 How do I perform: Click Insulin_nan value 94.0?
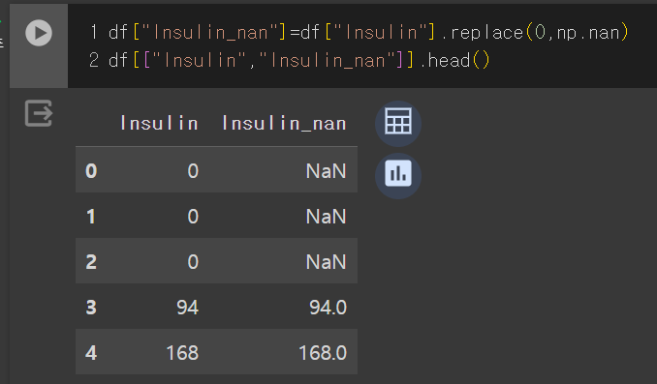click(328, 308)
